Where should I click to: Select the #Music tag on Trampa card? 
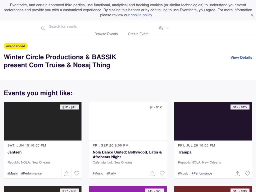[x=183, y=173]
